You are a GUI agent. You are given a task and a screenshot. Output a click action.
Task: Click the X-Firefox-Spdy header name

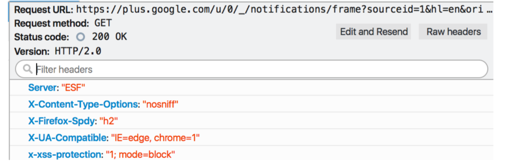click(x=61, y=121)
